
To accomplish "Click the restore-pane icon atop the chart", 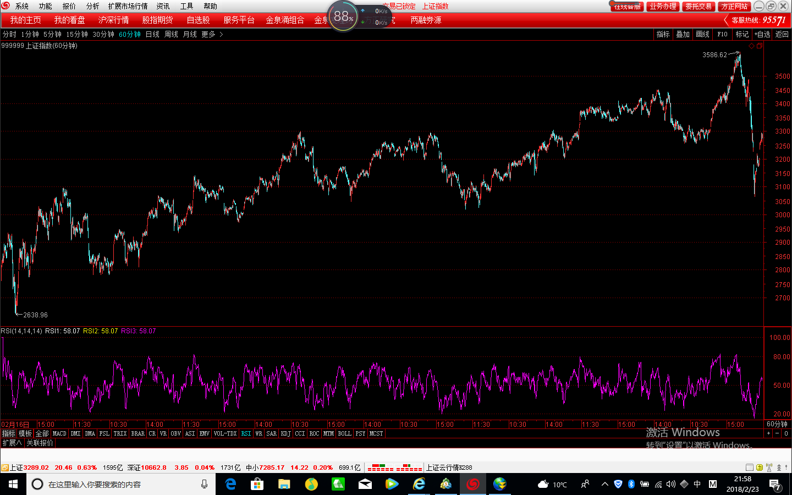I will (760, 46).
